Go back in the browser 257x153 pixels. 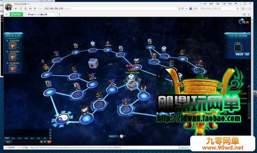coord(16,9)
